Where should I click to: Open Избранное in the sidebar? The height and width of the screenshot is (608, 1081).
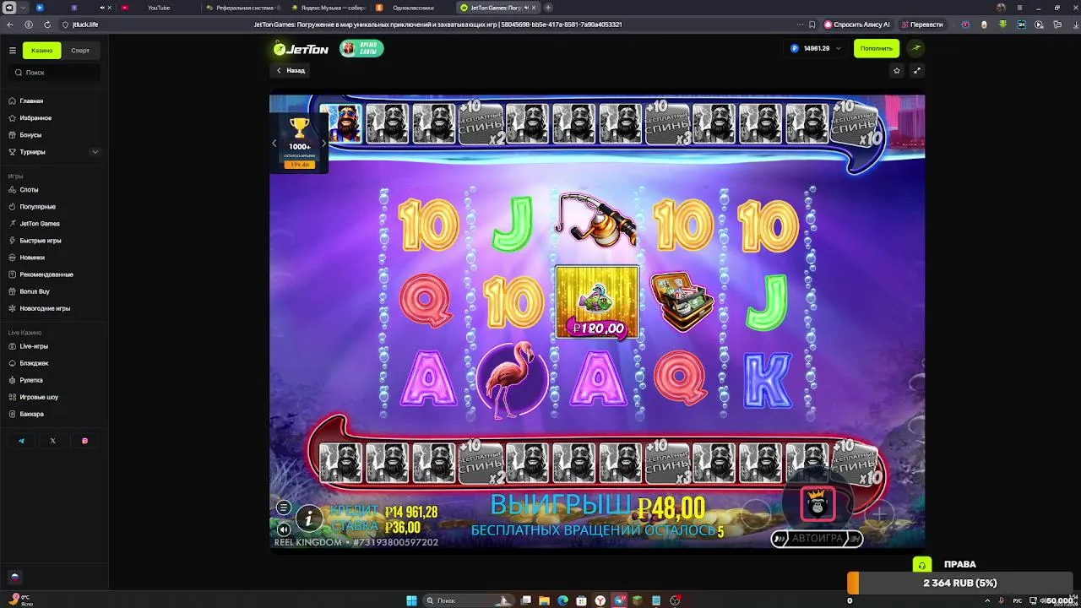[x=35, y=118]
